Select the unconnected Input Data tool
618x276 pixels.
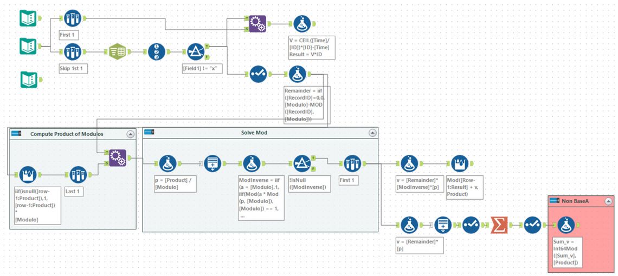pyautogui.click(x=28, y=80)
